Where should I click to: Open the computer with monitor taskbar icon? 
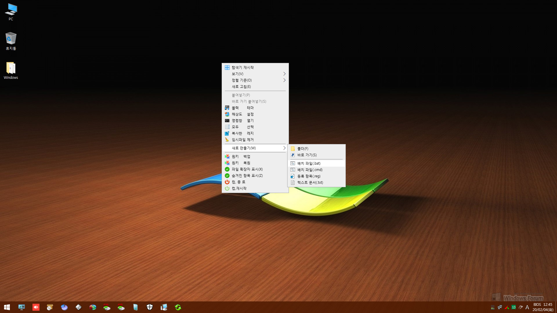(x=164, y=307)
